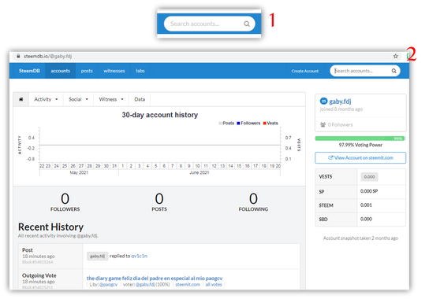
Task: Click the enlarged Search accounts field at top
Action: [x=209, y=24]
